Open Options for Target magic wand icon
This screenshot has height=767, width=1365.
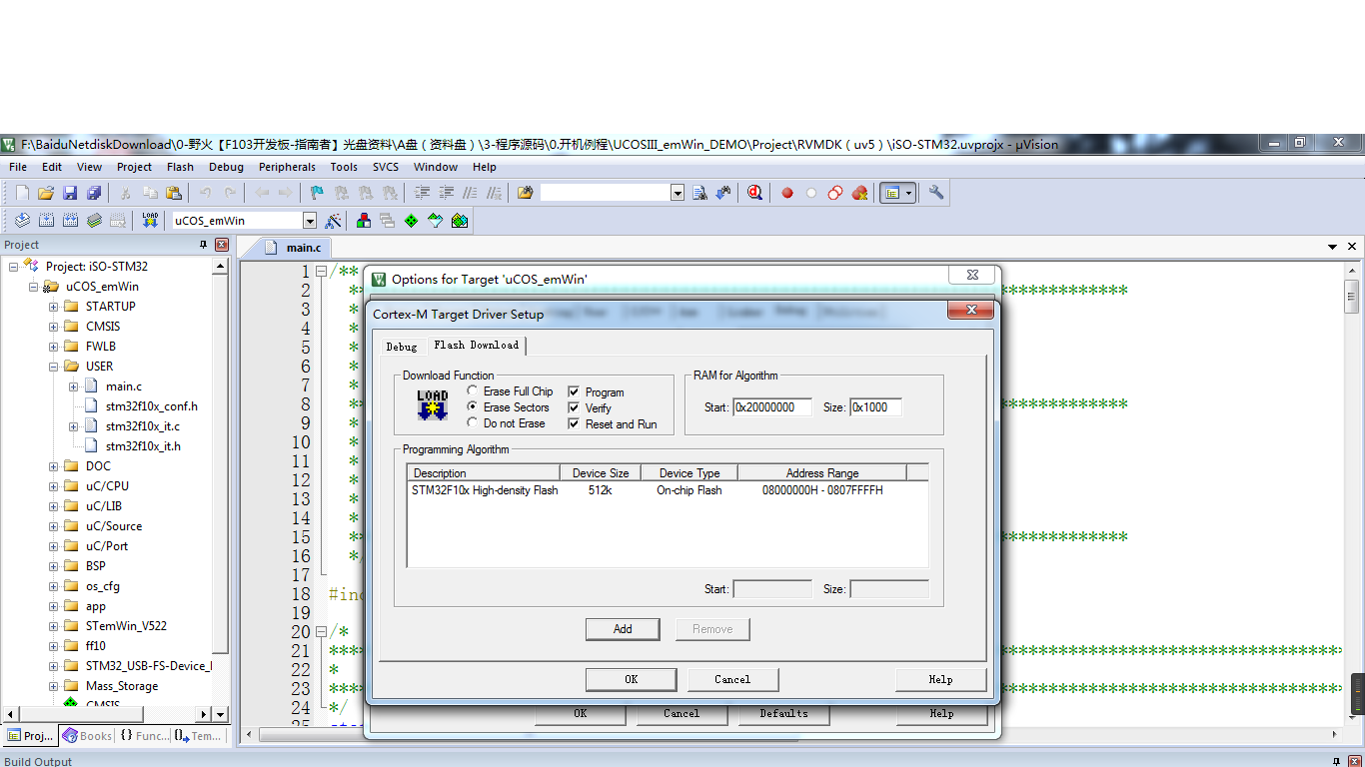click(334, 221)
